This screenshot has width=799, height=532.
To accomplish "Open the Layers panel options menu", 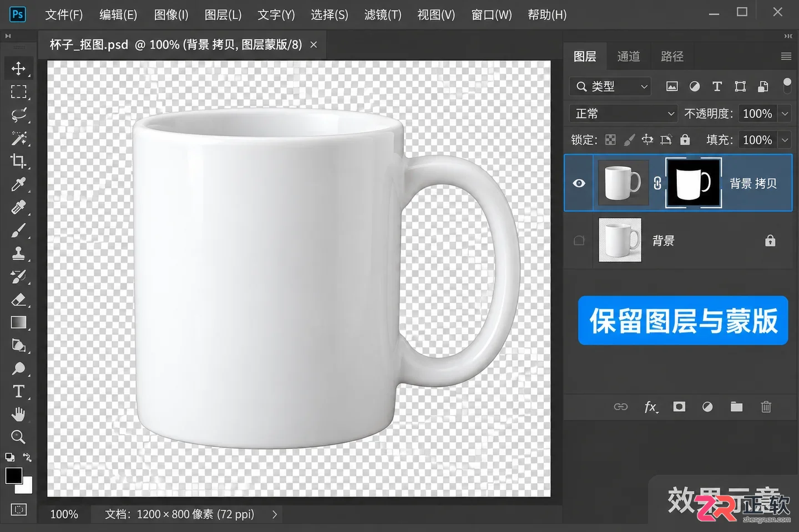I will coord(786,56).
